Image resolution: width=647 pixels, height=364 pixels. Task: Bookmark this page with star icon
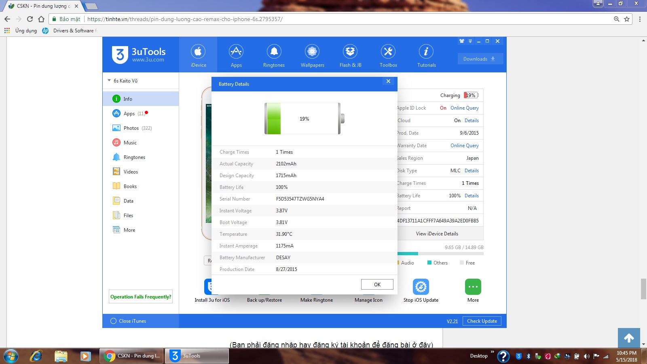[x=627, y=19]
